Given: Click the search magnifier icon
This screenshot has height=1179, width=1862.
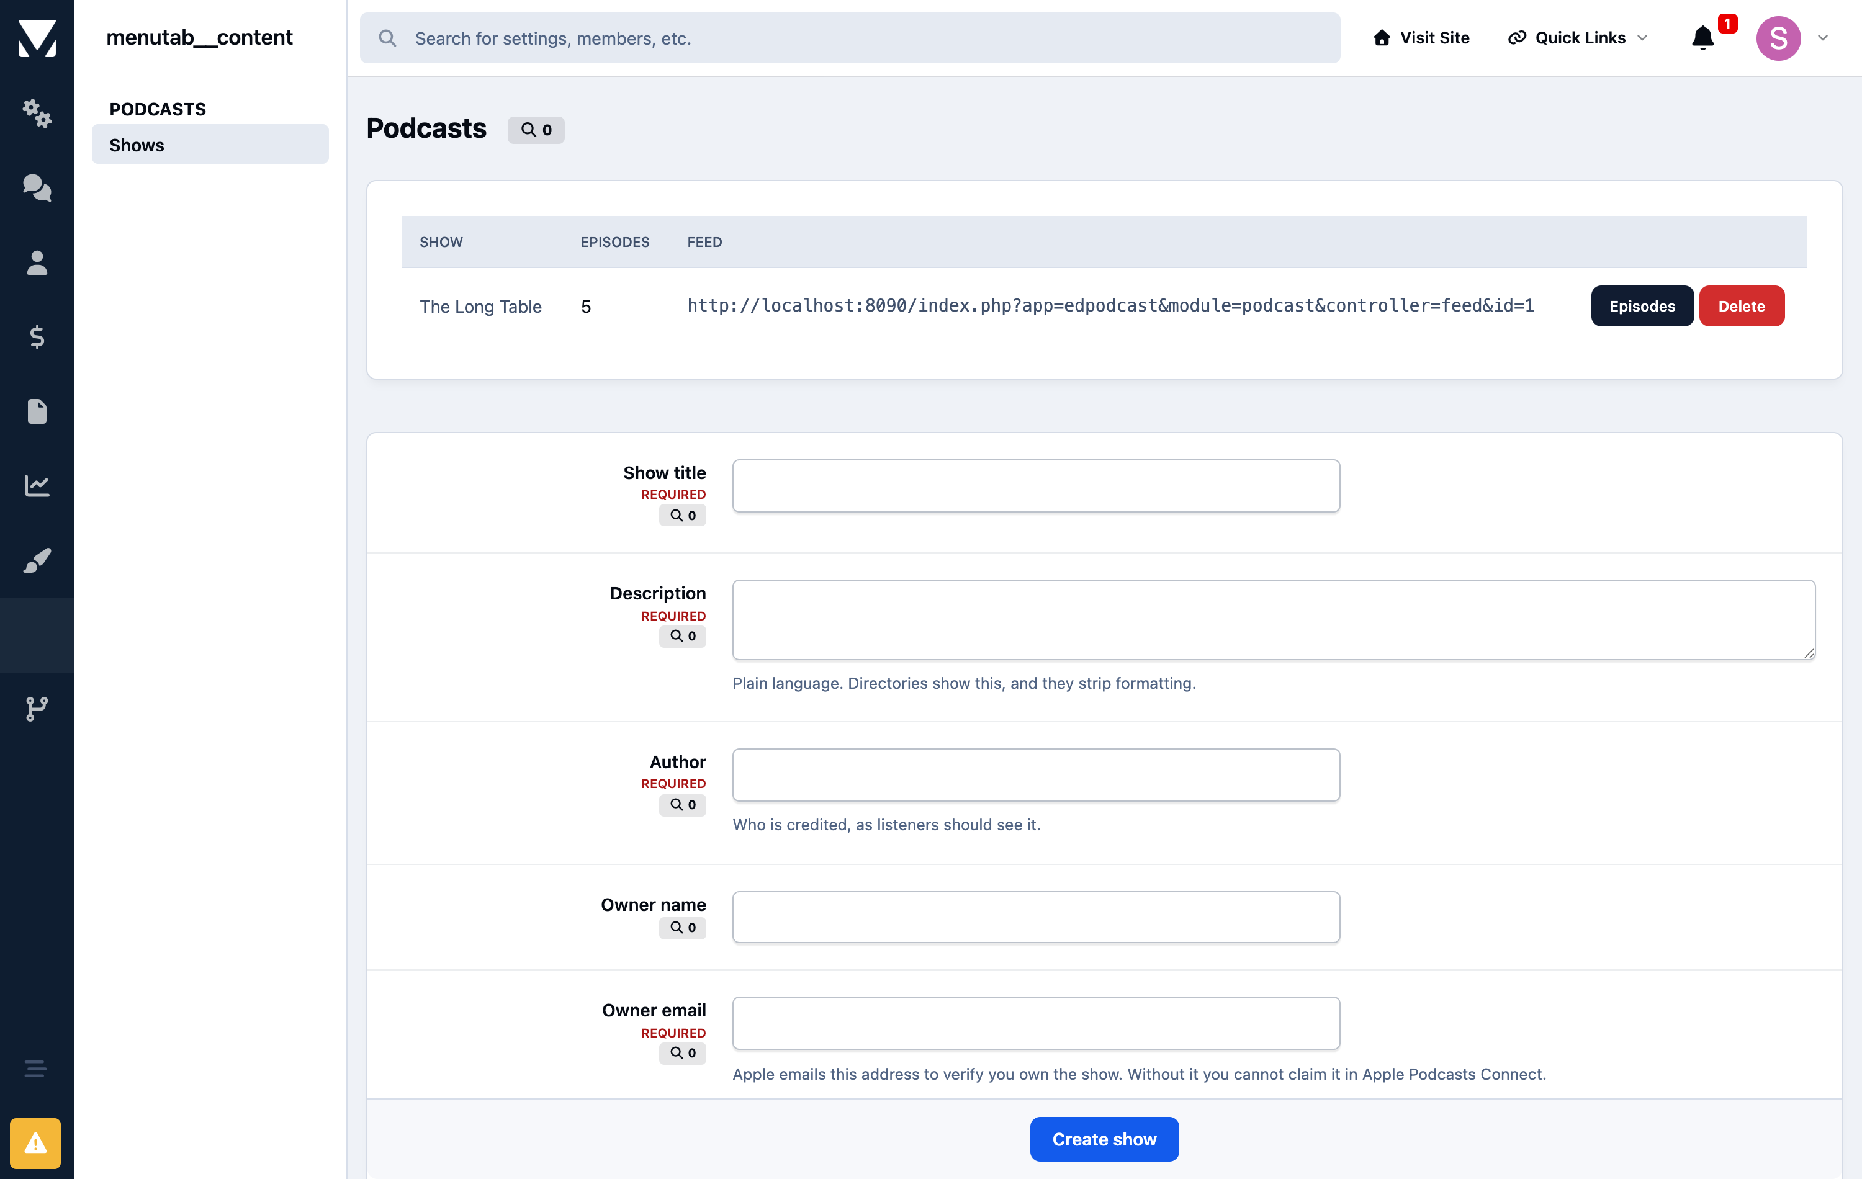Looking at the screenshot, I should (387, 38).
